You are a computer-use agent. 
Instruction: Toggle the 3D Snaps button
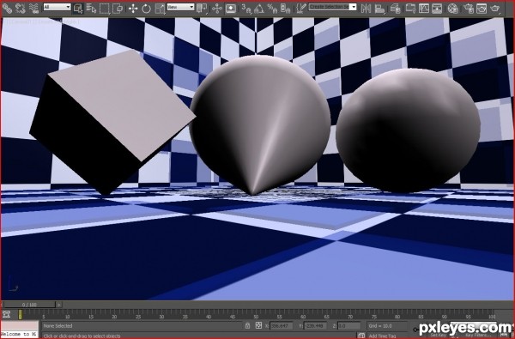(x=246, y=9)
